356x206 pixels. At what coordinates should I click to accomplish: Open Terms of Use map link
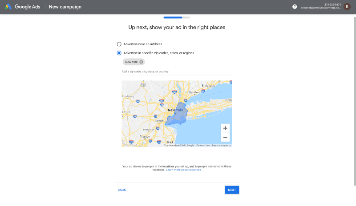203,145
